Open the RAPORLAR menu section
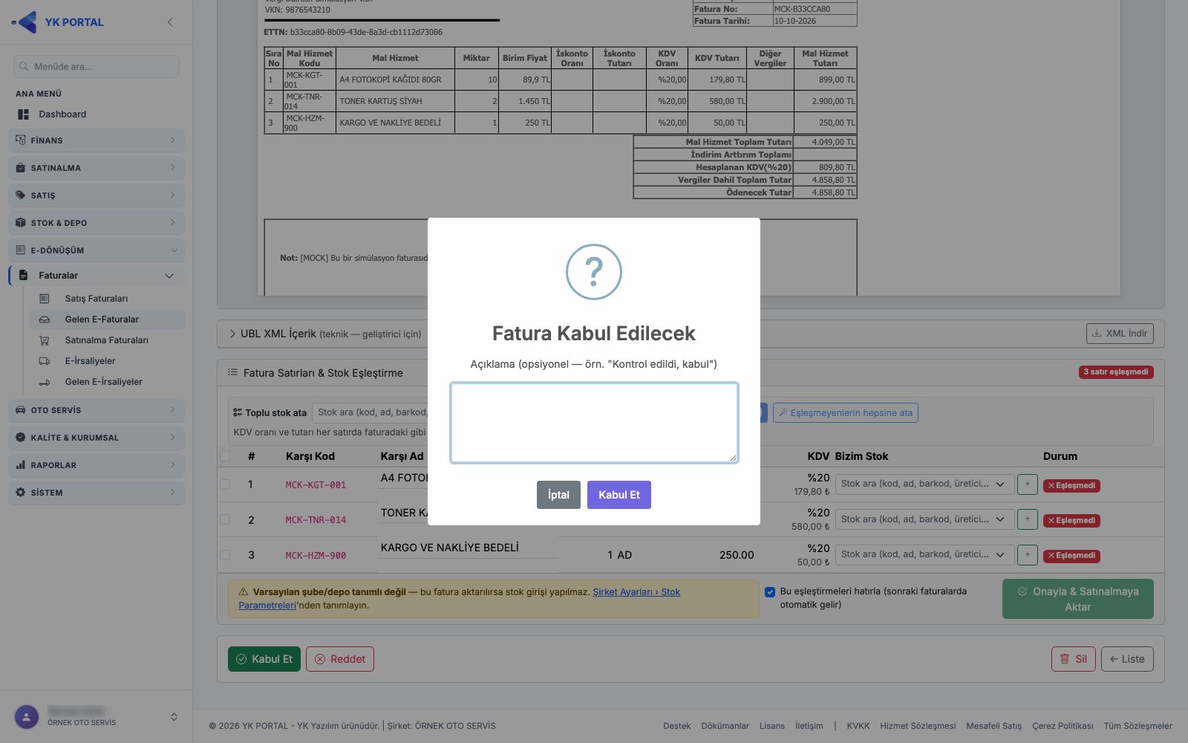The width and height of the screenshot is (1188, 743). tap(97, 465)
